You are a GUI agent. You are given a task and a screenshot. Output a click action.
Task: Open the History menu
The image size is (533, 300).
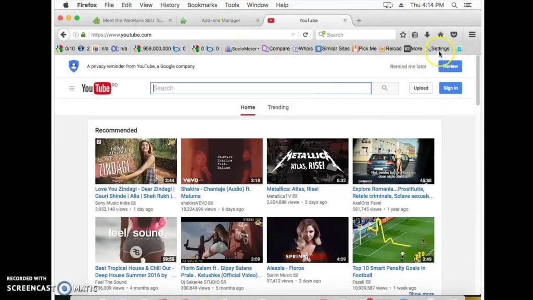click(x=170, y=5)
